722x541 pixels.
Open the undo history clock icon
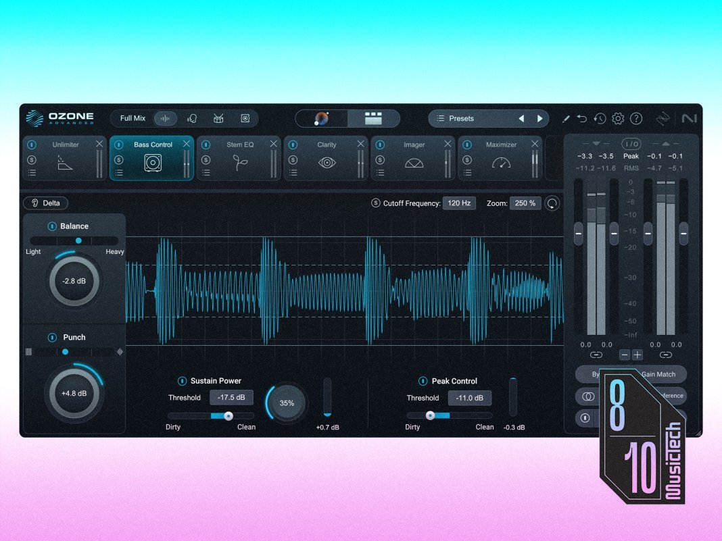[600, 118]
